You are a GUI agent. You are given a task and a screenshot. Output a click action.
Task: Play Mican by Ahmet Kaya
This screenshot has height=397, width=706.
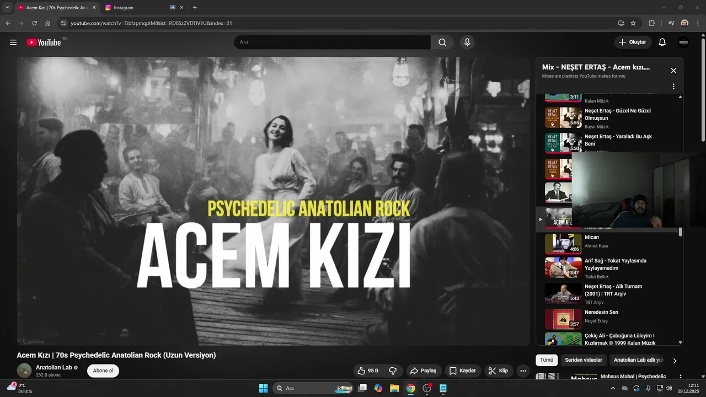(609, 243)
